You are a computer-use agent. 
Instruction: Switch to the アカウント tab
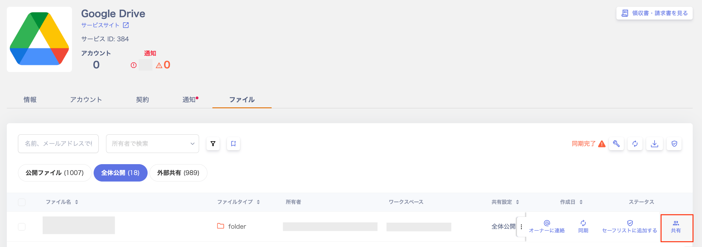86,100
